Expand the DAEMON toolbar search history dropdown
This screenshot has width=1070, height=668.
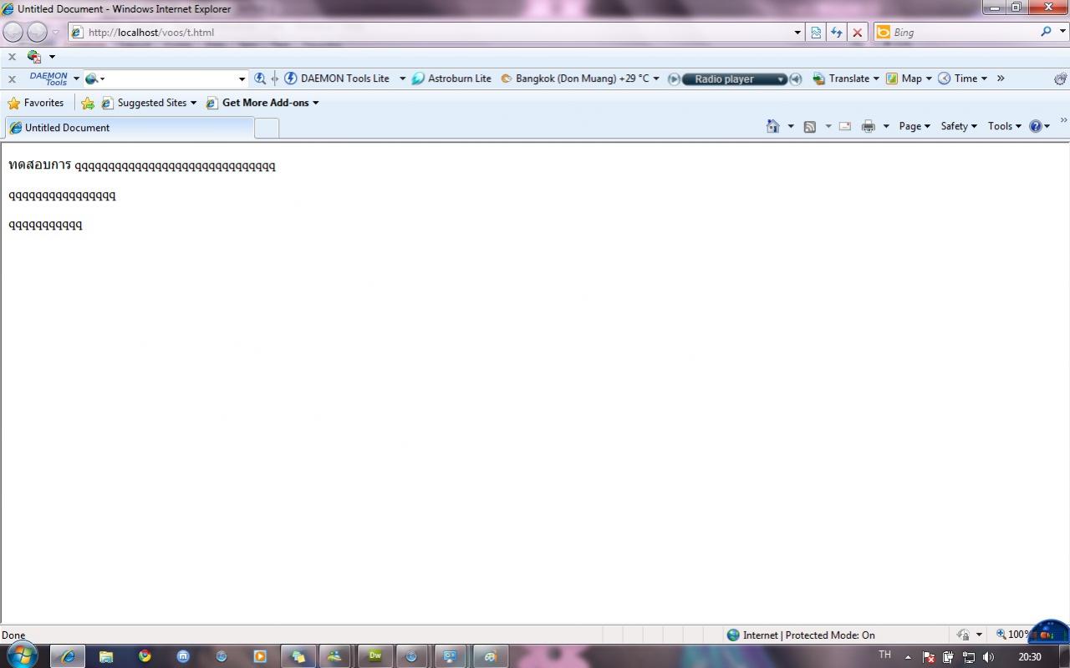click(x=242, y=78)
